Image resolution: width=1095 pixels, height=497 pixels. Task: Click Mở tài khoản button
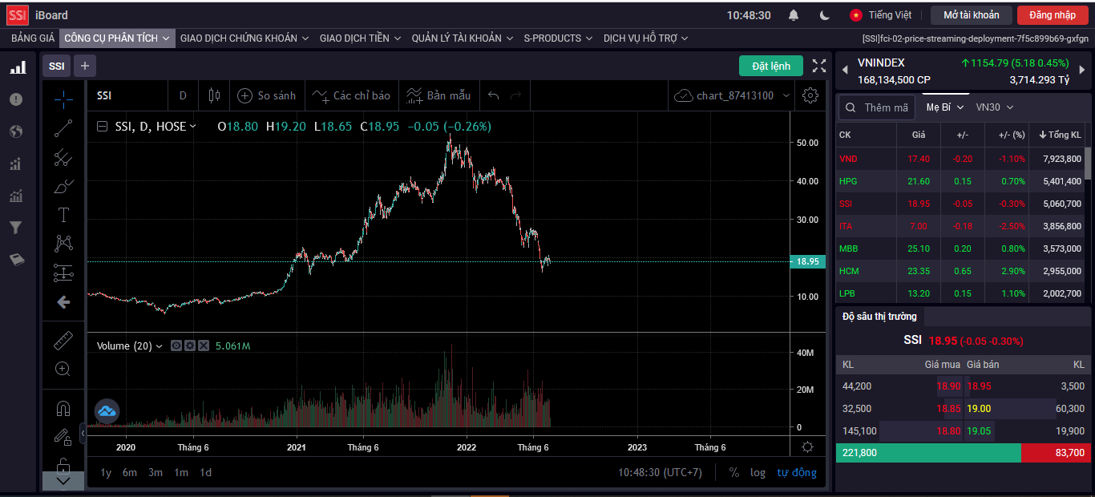971,15
